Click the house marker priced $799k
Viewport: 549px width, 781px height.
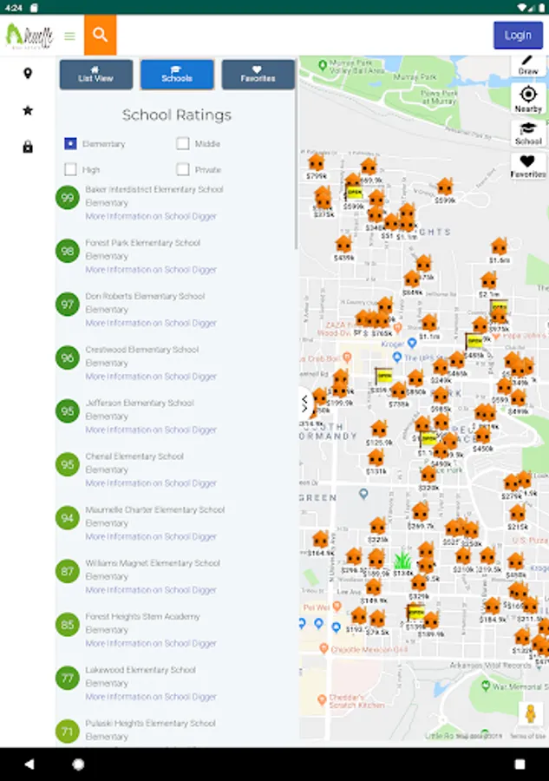coord(316,163)
